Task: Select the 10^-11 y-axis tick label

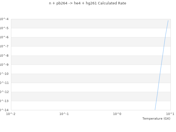Action: pyautogui.click(x=4, y=83)
